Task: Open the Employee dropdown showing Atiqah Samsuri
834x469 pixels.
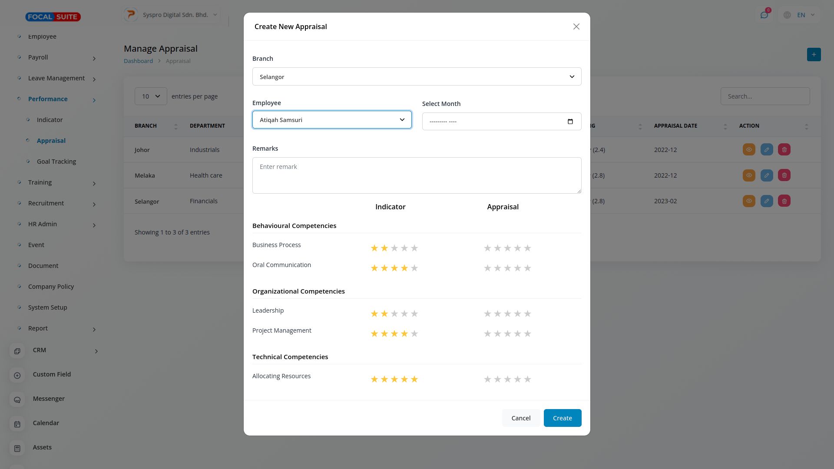Action: [332, 120]
